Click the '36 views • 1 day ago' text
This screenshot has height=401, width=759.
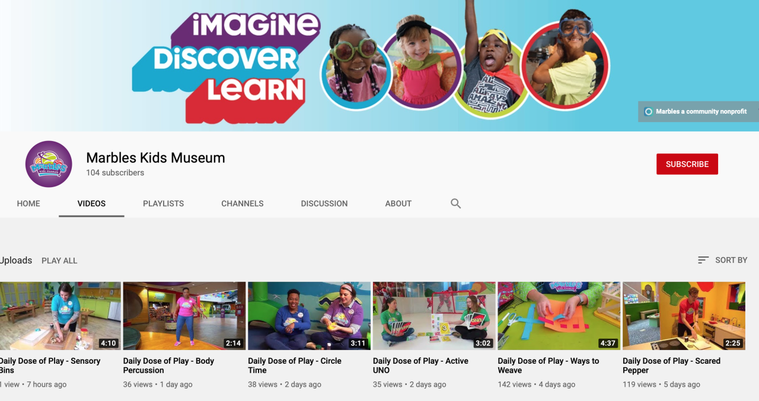[158, 384]
